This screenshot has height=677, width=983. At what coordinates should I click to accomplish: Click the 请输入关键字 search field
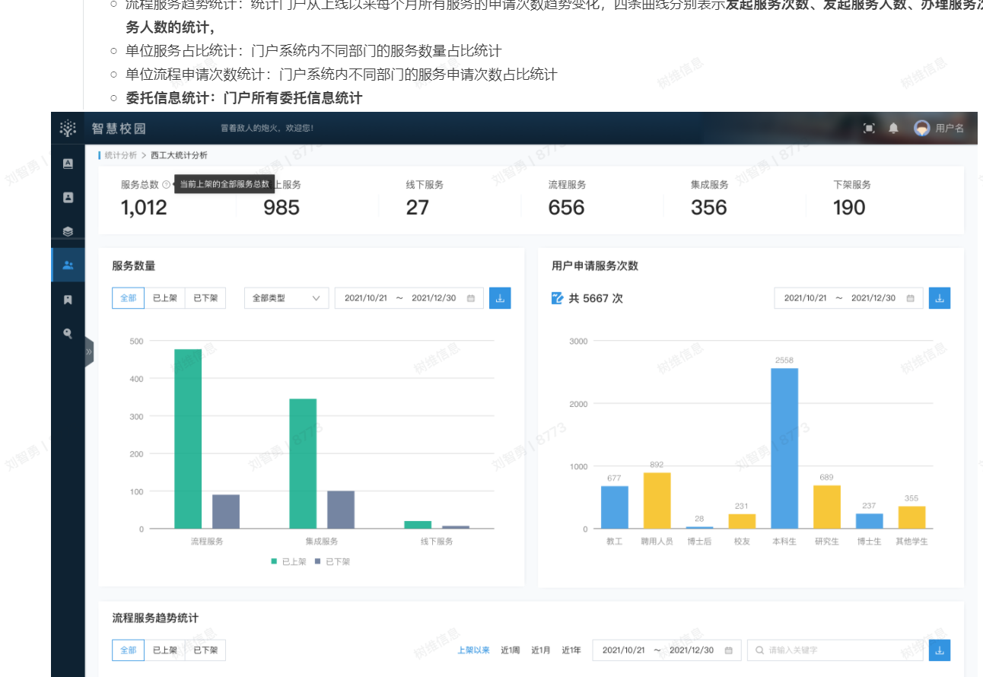click(x=833, y=650)
